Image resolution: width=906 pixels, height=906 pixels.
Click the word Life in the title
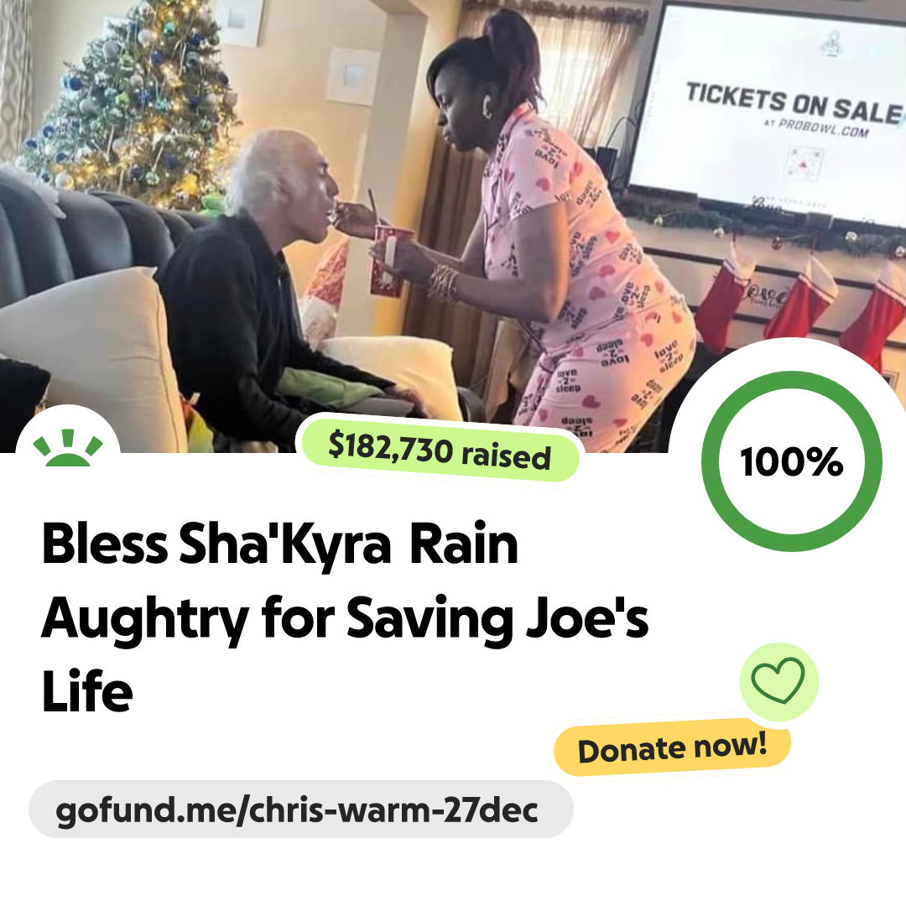[87, 691]
